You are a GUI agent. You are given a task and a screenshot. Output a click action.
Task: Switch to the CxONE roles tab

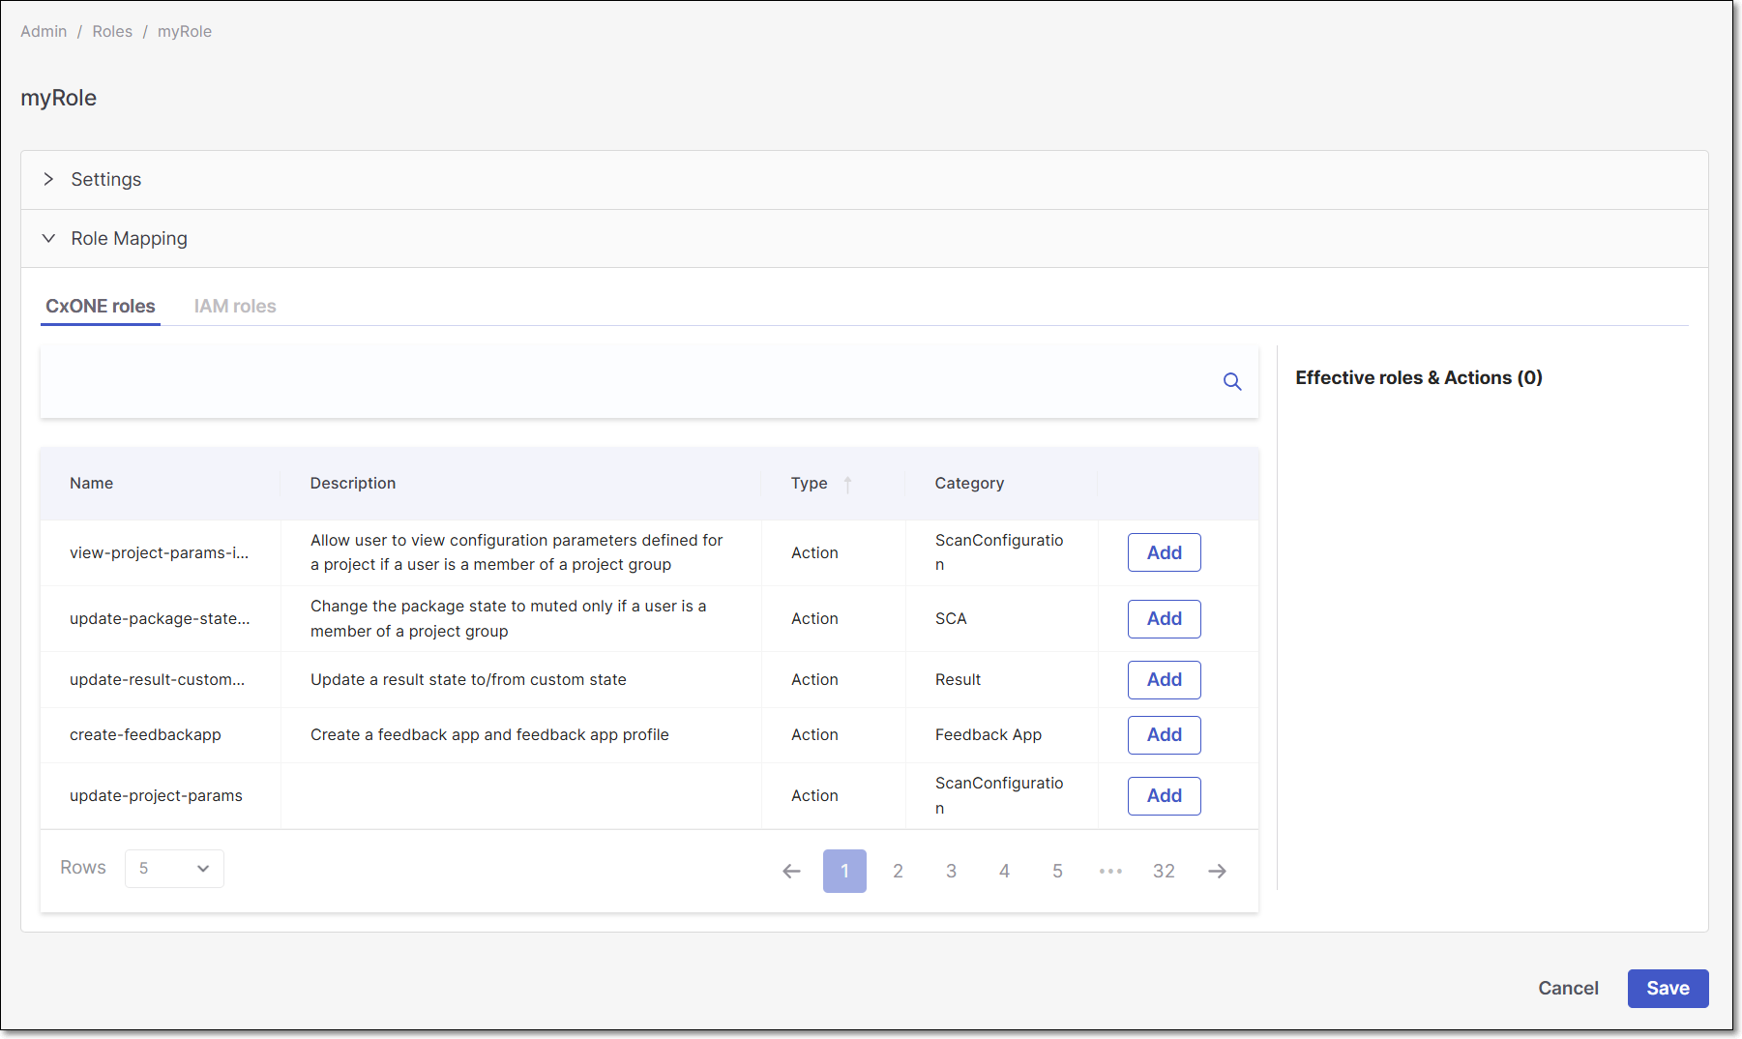(101, 307)
